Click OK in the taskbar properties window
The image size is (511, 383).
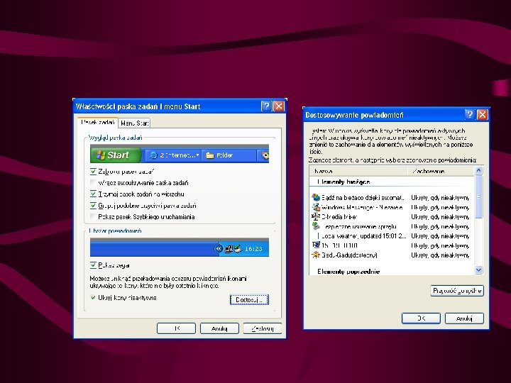pyautogui.click(x=176, y=328)
